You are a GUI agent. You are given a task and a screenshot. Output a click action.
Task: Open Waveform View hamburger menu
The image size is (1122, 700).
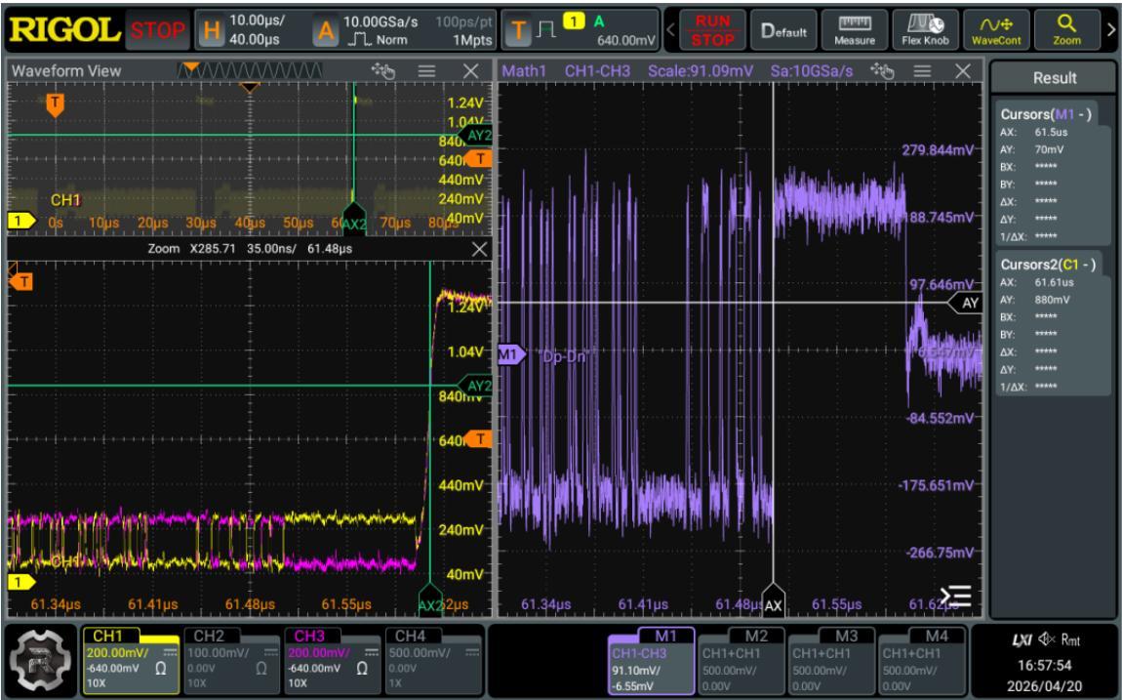[x=426, y=71]
